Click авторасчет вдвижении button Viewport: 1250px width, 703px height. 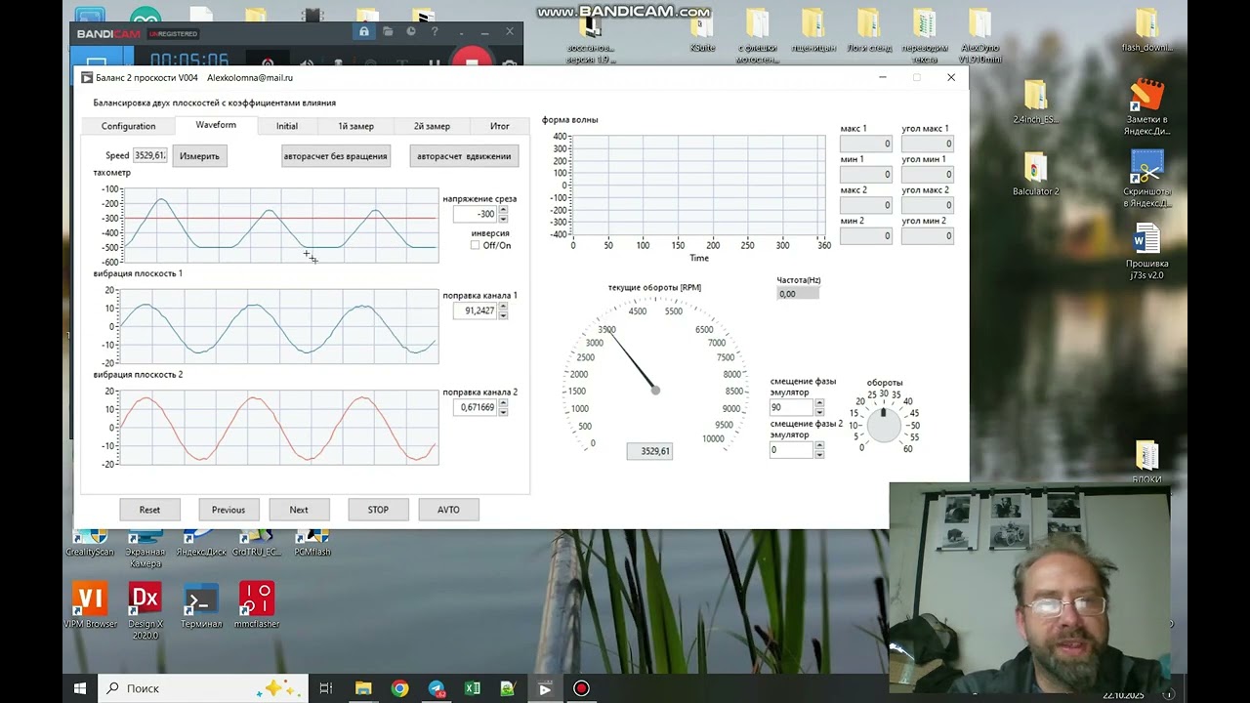pos(464,155)
